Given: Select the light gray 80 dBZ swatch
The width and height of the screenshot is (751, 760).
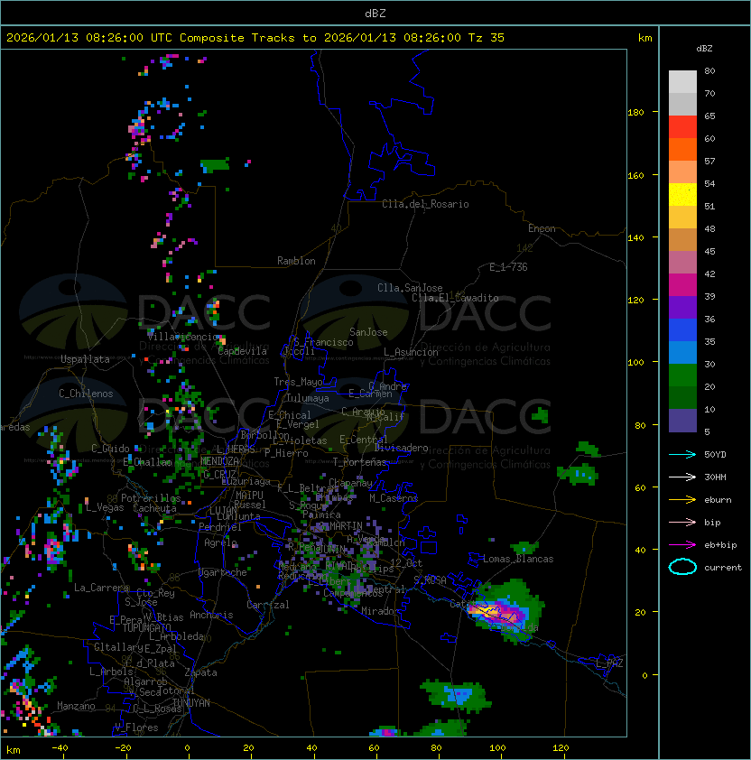Looking at the screenshot, I should tap(682, 82).
